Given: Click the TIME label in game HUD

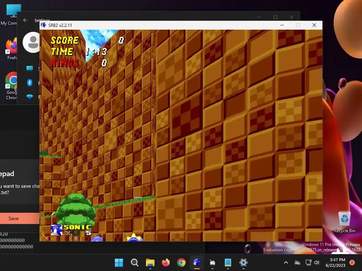Looking at the screenshot, I should click(62, 52).
